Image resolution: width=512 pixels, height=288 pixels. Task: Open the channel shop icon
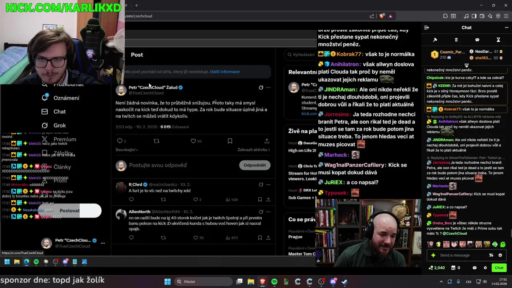[x=453, y=268]
